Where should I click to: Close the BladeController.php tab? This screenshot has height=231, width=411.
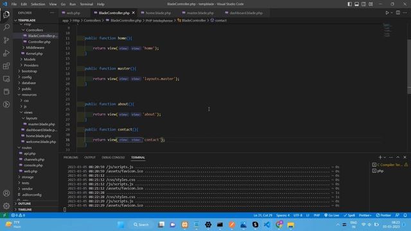point(134,13)
